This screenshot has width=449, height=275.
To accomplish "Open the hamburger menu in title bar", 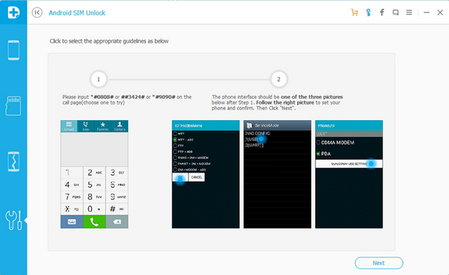I will [x=409, y=12].
